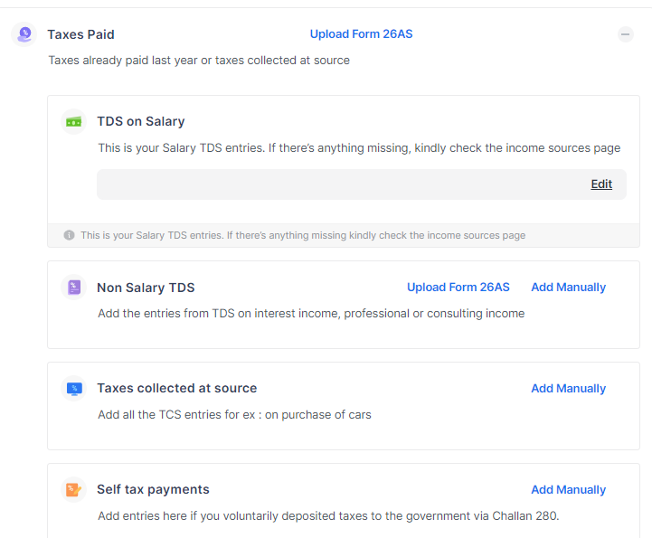The width and height of the screenshot is (652, 538).
Task: Edit the Salary TDS entries
Action: (x=601, y=184)
